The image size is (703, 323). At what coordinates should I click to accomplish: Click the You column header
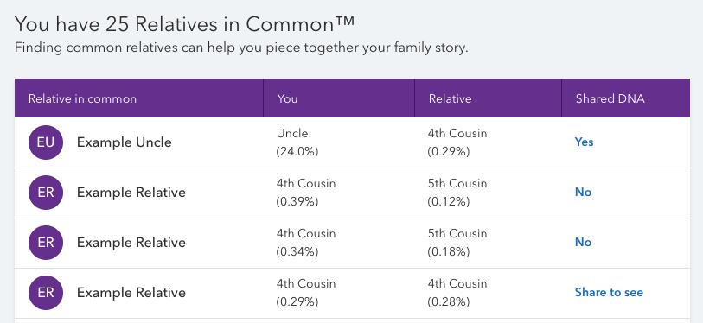[x=287, y=98]
